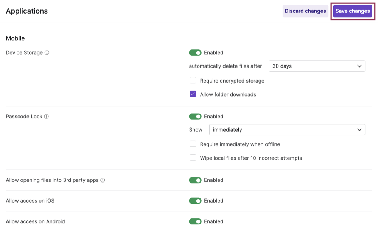Click the info icon beside 3rd party apps
This screenshot has height=238, width=378.
coord(102,180)
